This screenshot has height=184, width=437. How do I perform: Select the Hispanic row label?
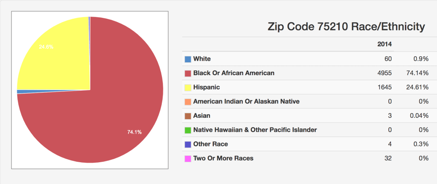207,87
